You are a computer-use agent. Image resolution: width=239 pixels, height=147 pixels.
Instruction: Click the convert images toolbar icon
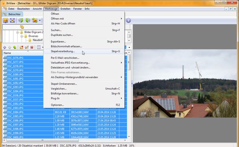tap(35, 20)
